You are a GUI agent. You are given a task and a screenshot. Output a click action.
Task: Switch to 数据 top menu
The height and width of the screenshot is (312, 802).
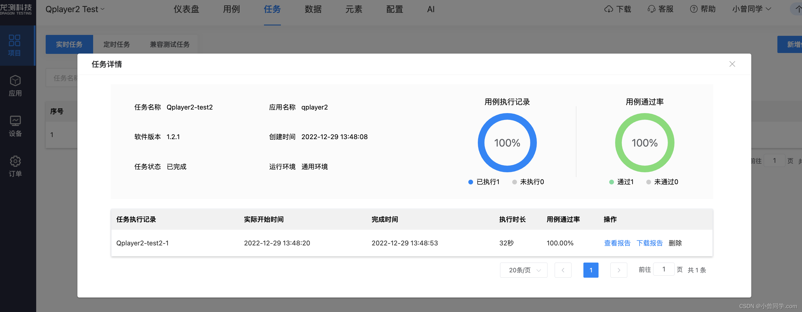coord(313,9)
